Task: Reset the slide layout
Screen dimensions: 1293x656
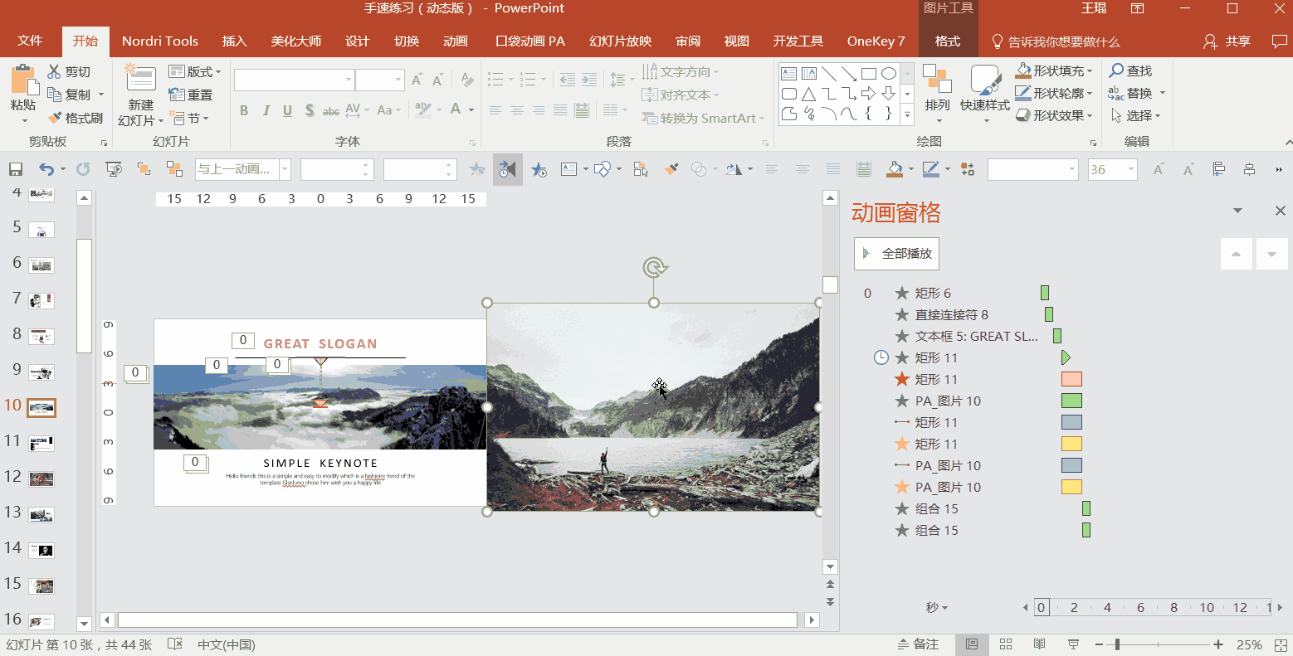Action: 191,95
